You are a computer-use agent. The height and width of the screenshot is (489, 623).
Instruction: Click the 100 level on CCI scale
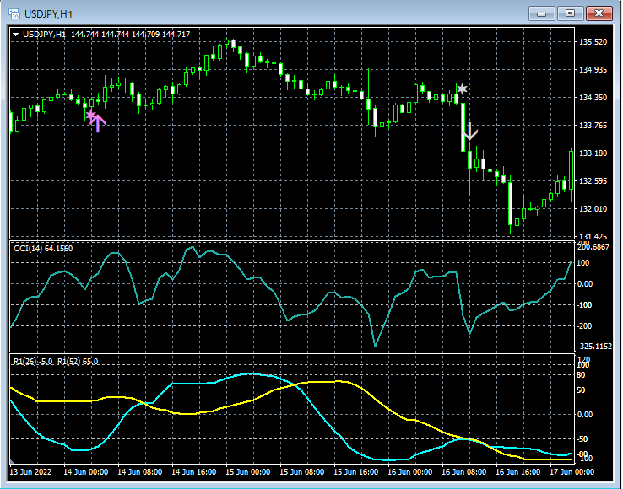583,263
